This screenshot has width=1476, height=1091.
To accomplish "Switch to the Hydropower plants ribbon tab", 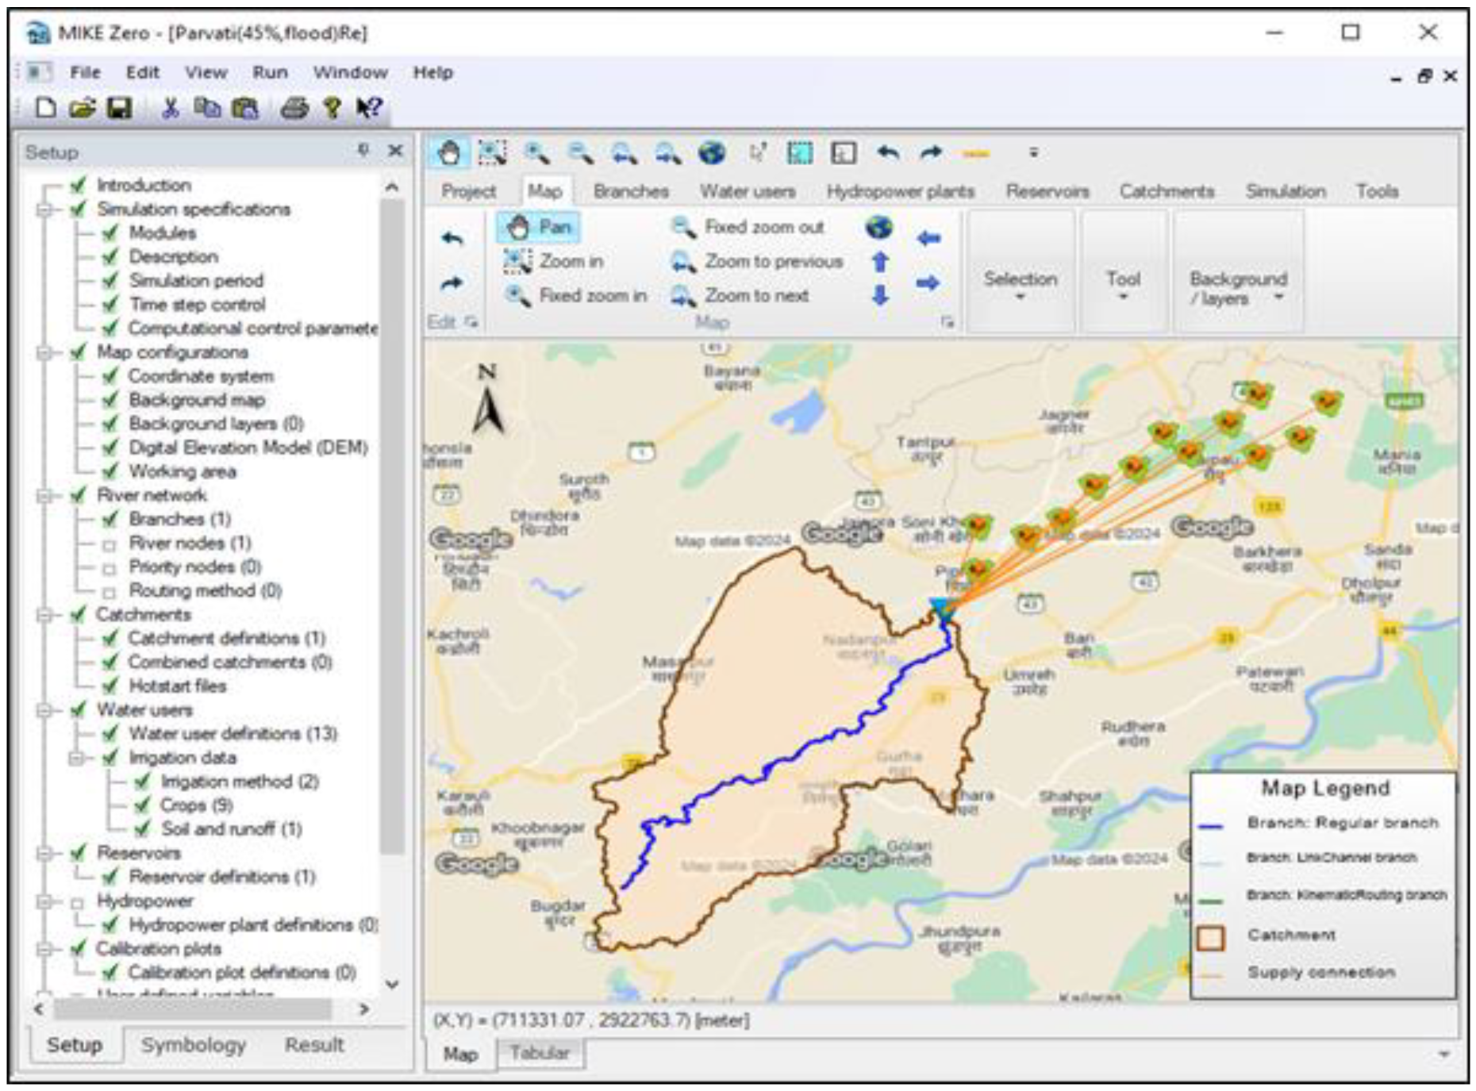I will pos(900,191).
